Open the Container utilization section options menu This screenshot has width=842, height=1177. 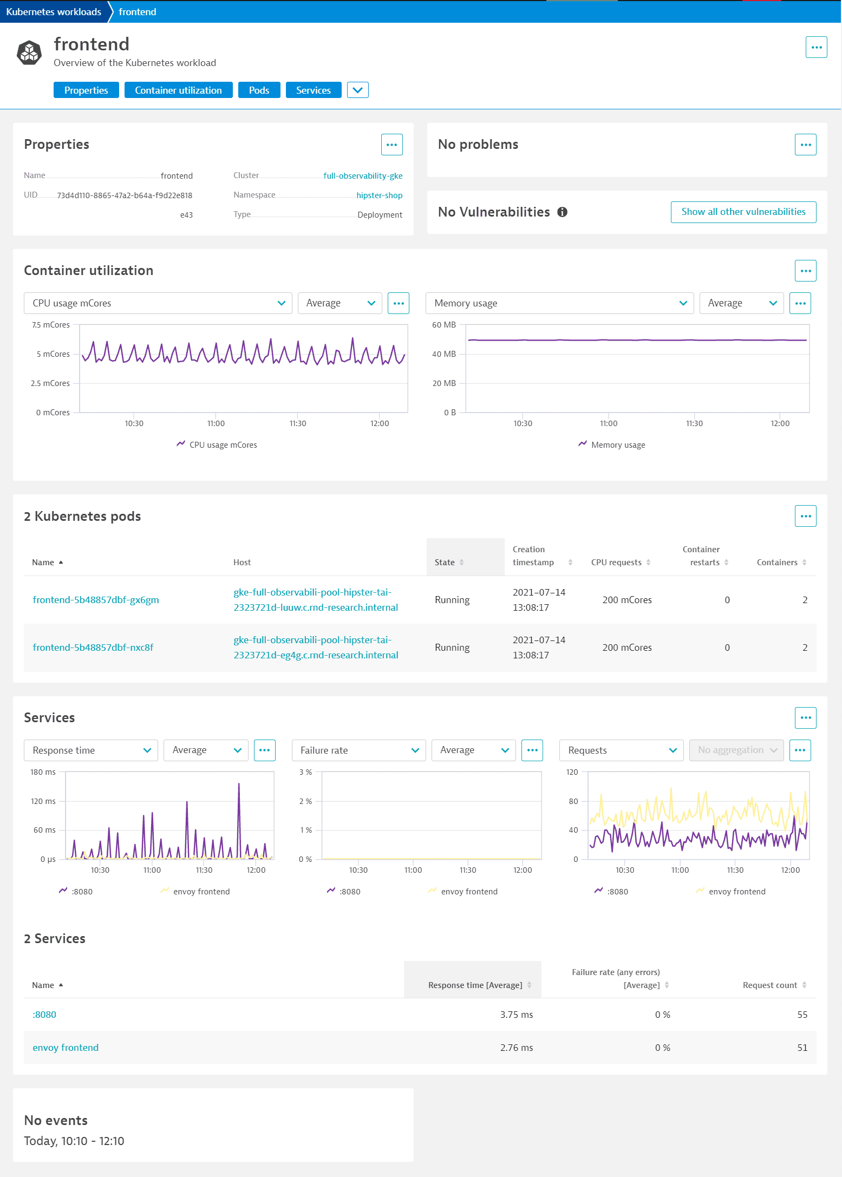(805, 271)
